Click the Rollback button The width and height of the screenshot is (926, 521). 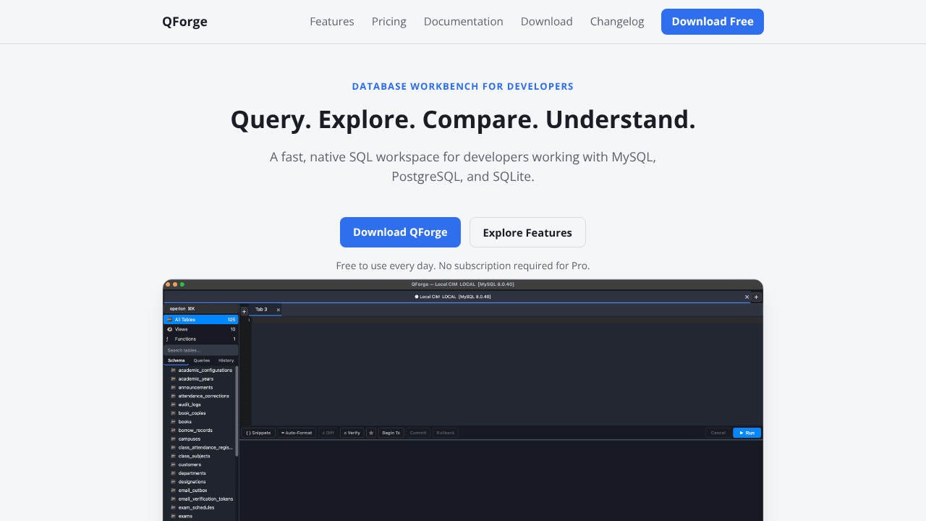pyautogui.click(x=446, y=433)
